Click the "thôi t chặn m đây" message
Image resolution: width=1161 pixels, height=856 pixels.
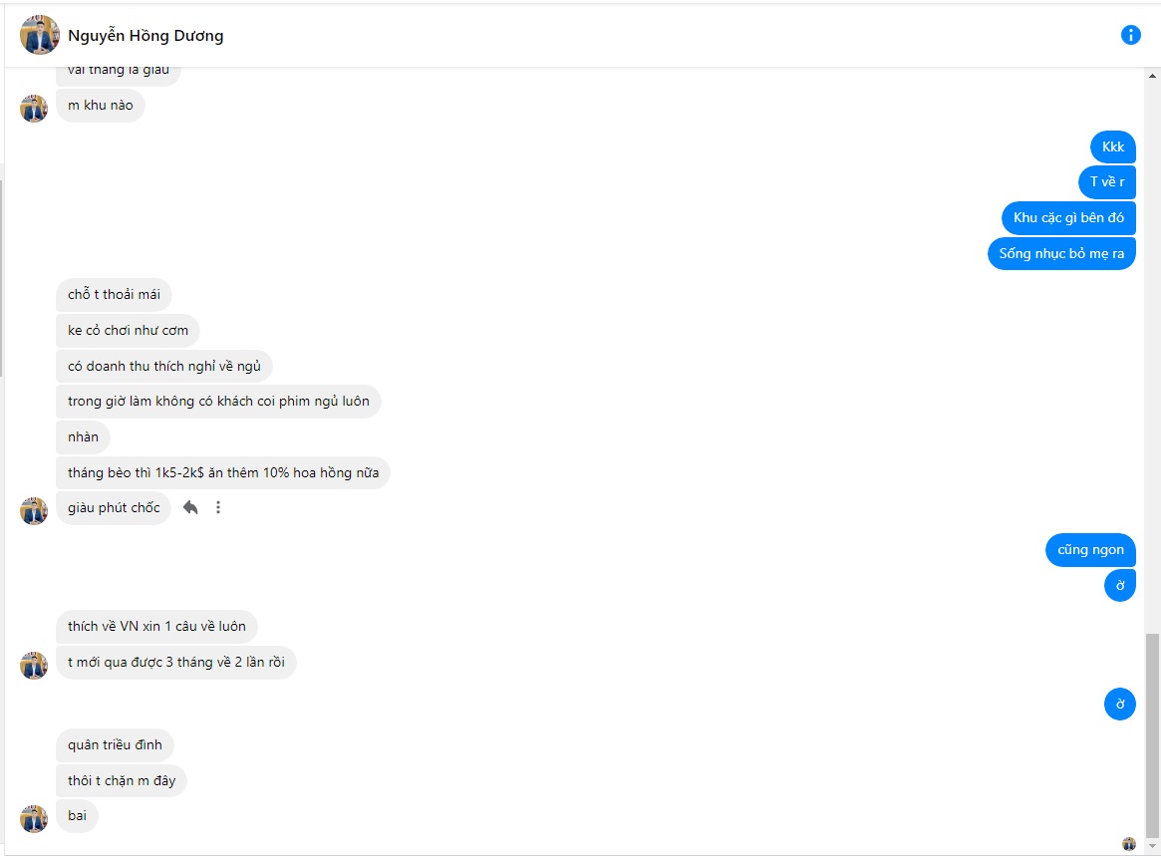[x=122, y=780]
